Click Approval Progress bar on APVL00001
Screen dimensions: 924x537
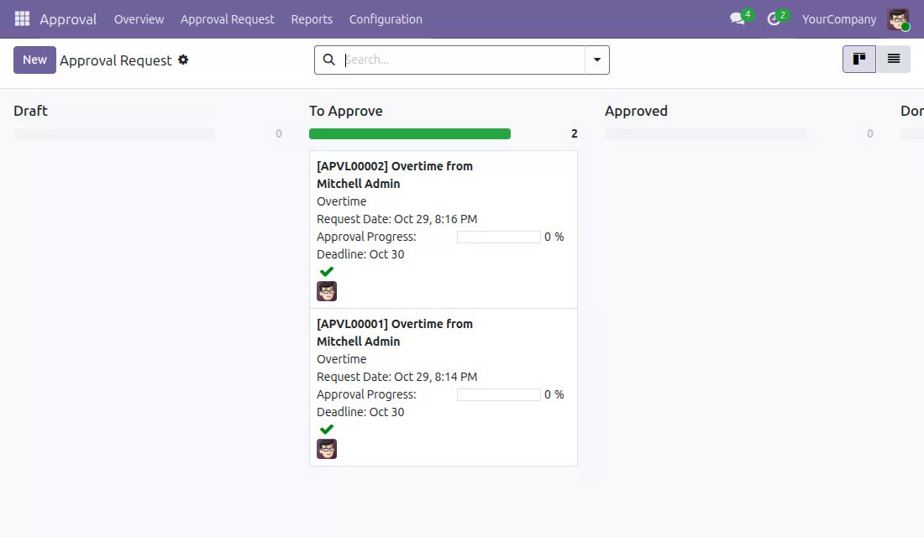pyautogui.click(x=498, y=394)
